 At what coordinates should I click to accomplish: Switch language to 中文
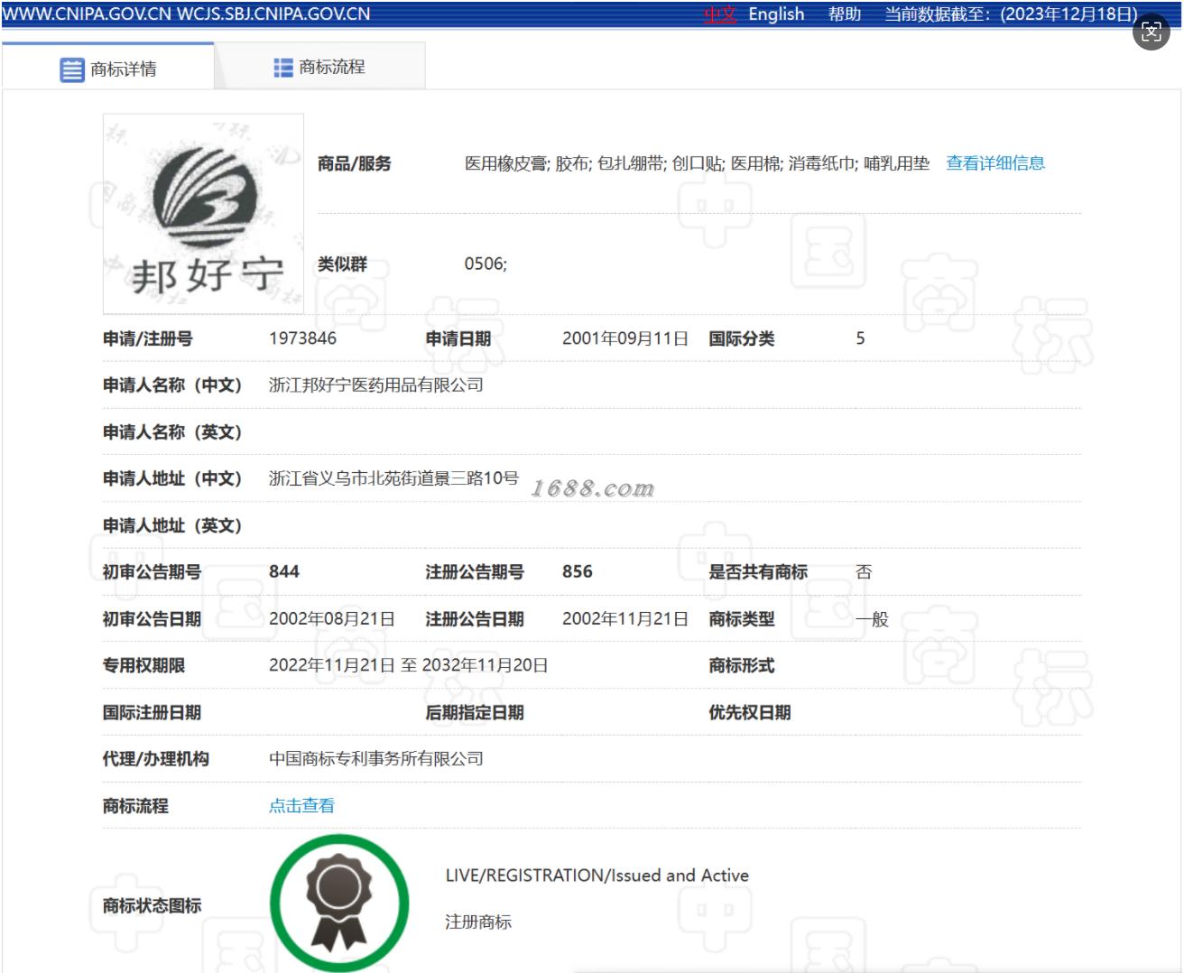[720, 14]
